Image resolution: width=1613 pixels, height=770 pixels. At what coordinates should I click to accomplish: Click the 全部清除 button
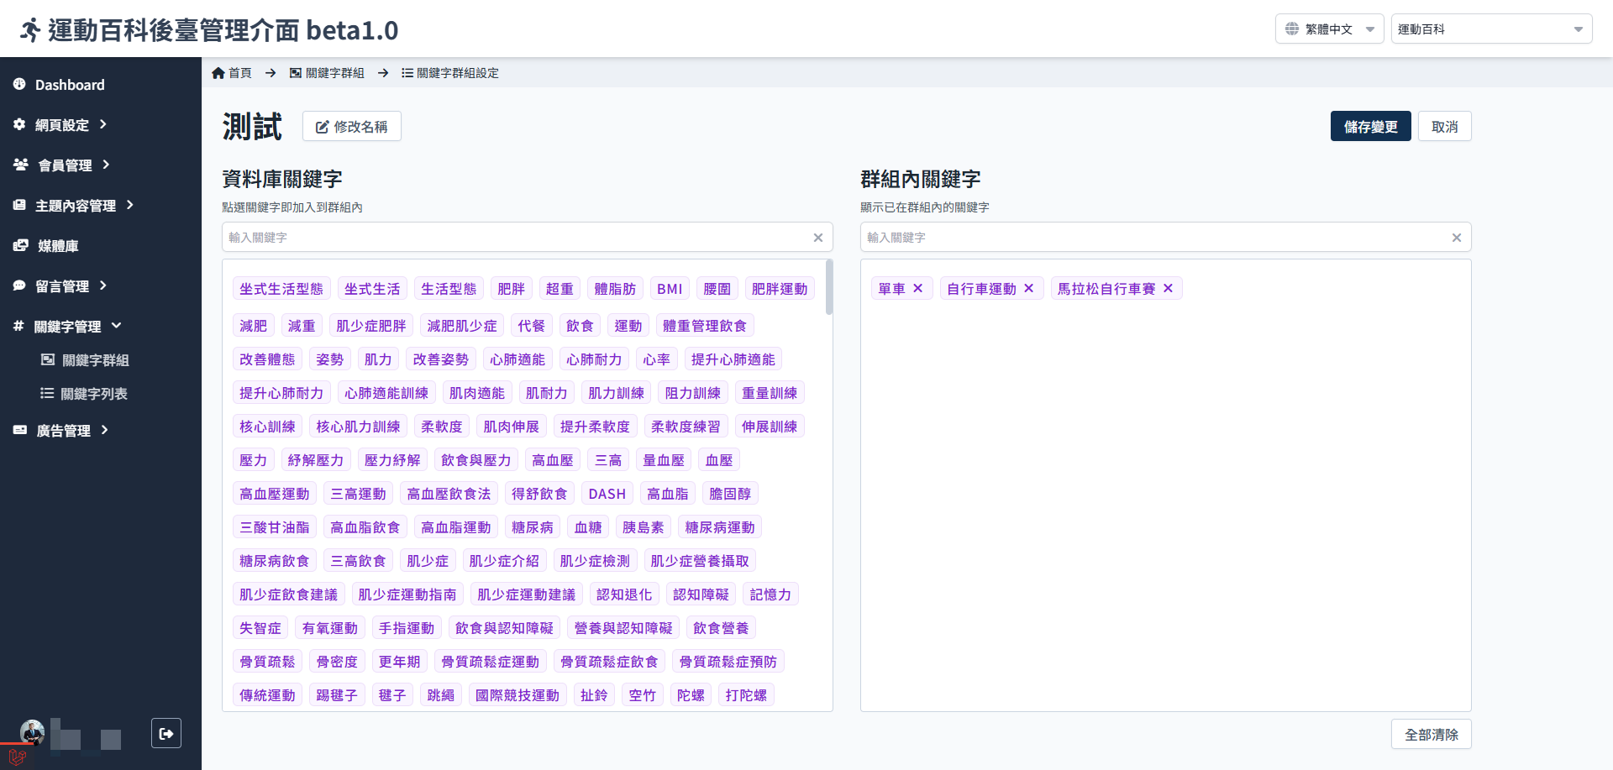pos(1431,734)
